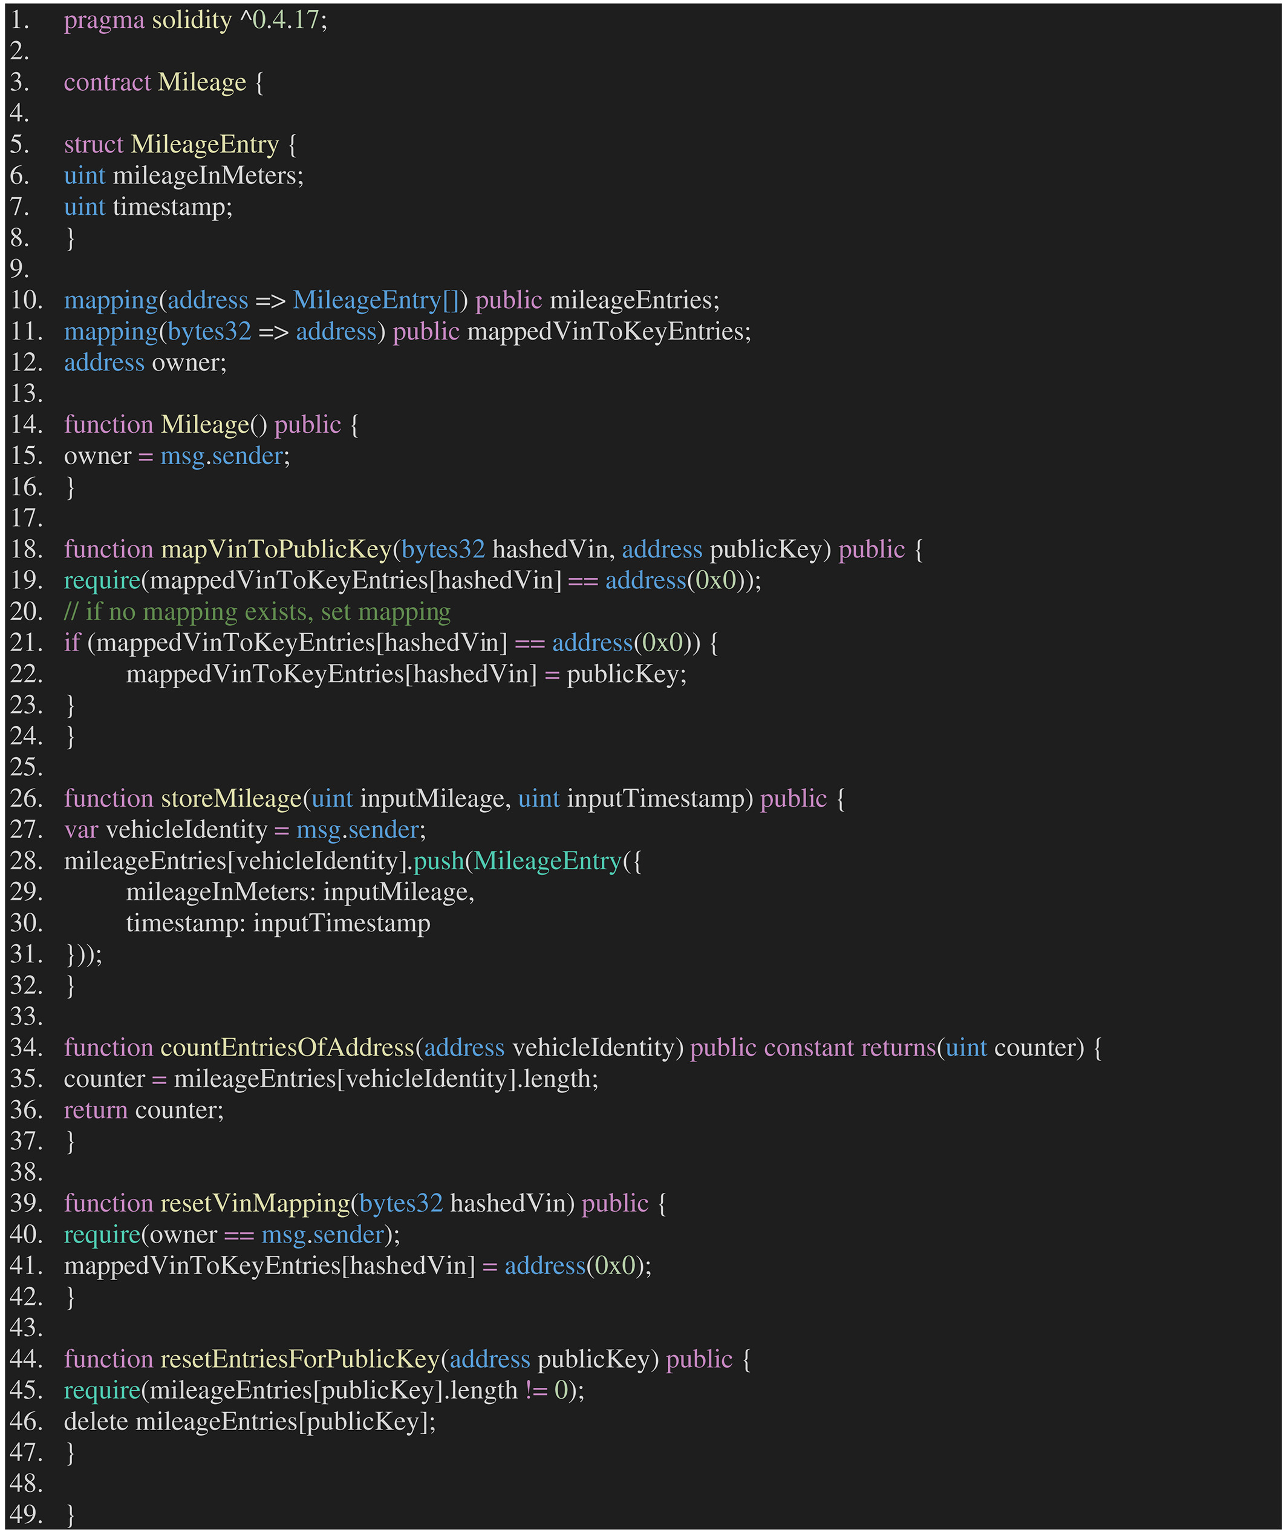Click 'delete mileageEntries[publicKey];' statement
Screen dimensions: 1287x1533
[250, 1422]
